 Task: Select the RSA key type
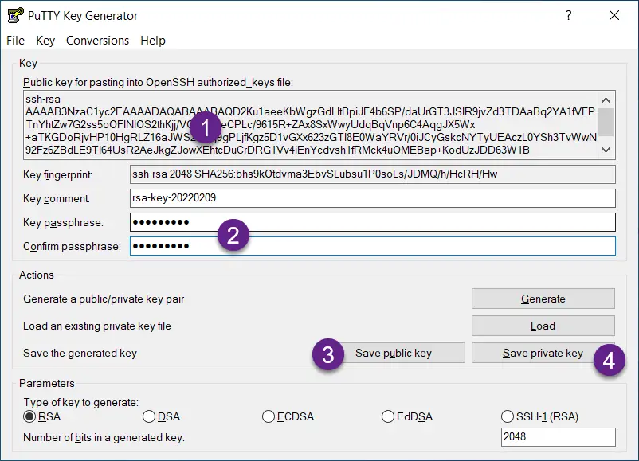[x=29, y=416]
